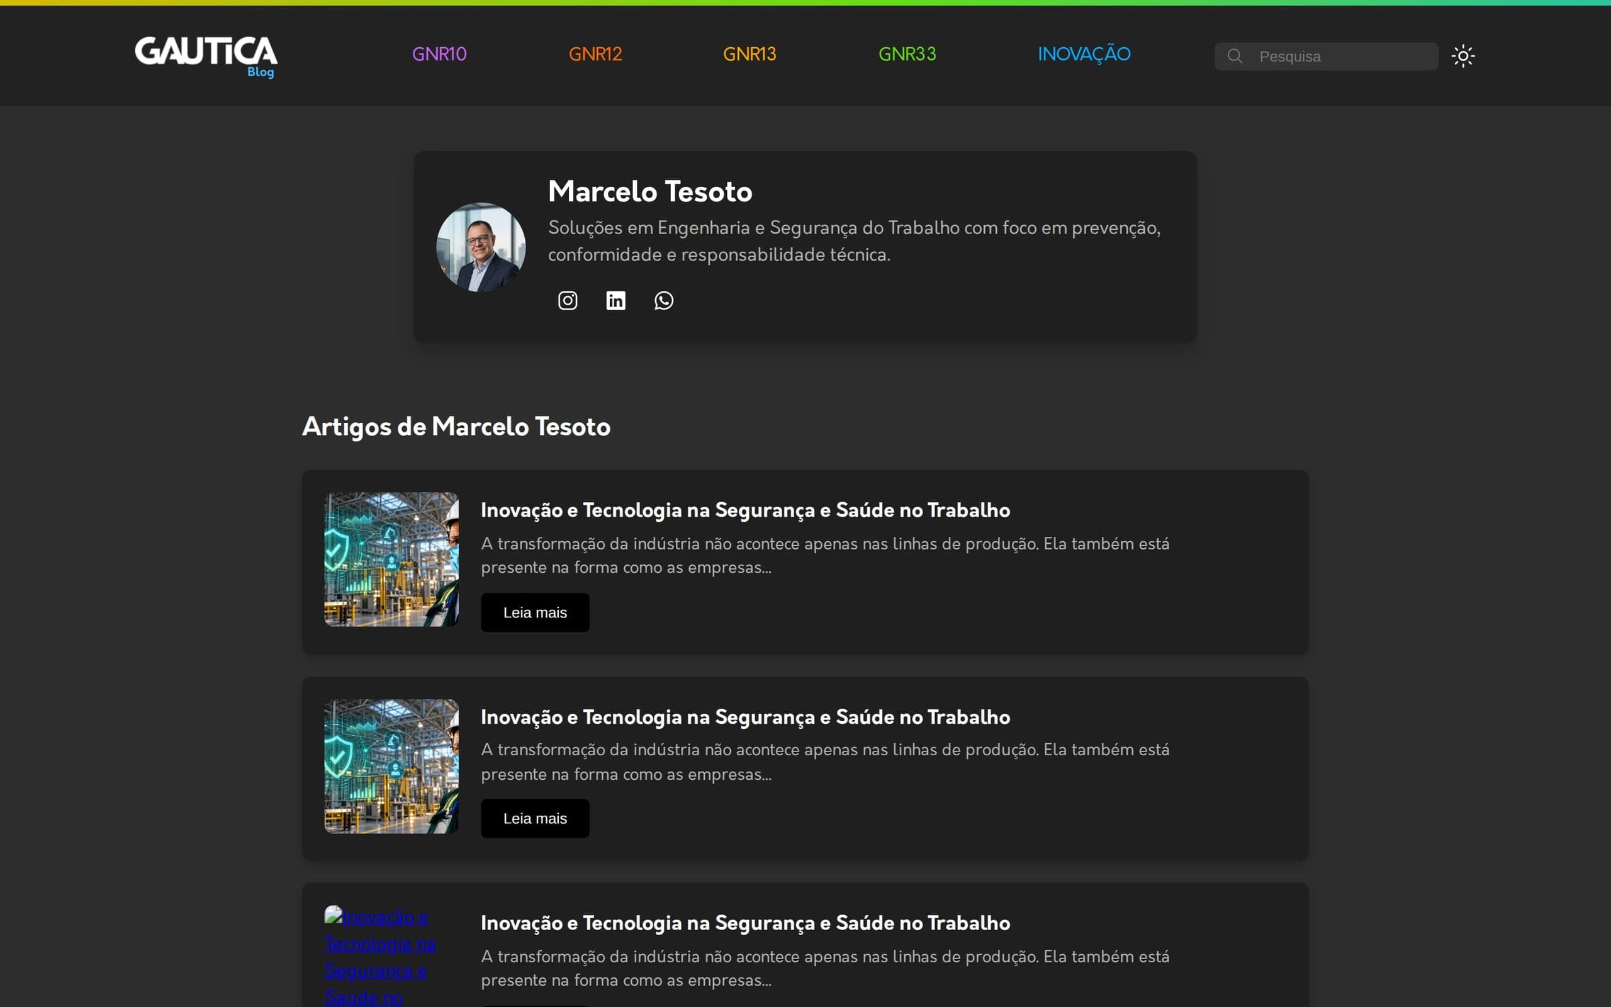Viewport: 1611px width, 1007px height.
Task: Open the first article title link
Action: 746,510
